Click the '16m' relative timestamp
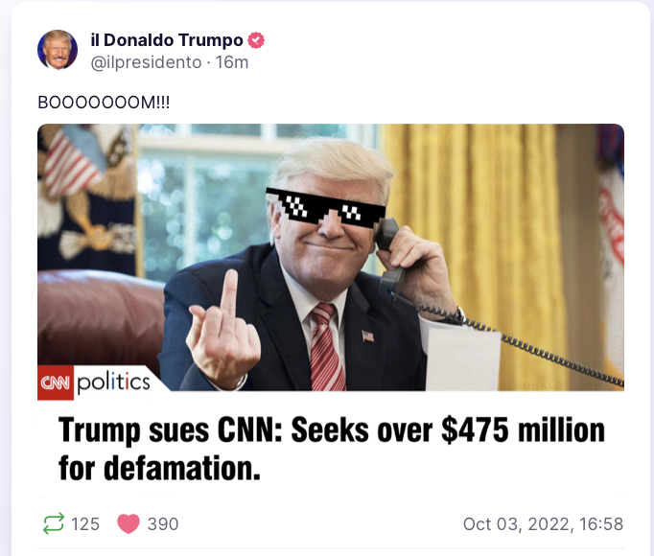Screen dimensions: 654x556 click(232, 62)
